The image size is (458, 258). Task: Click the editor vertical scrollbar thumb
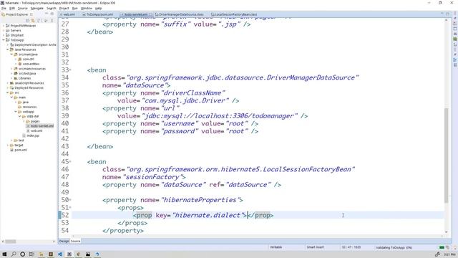pyautogui.click(x=446, y=156)
